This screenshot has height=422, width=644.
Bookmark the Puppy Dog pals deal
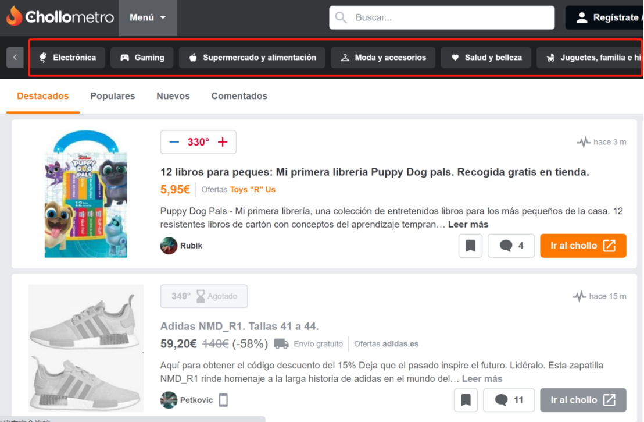pyautogui.click(x=470, y=246)
